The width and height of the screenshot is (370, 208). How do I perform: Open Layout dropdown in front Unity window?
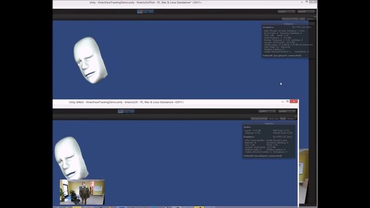pyautogui.click(x=287, y=112)
